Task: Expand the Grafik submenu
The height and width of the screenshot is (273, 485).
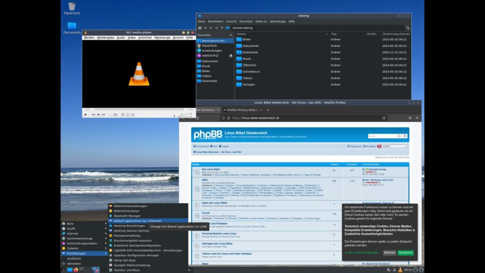Action: [x=84, y=228]
